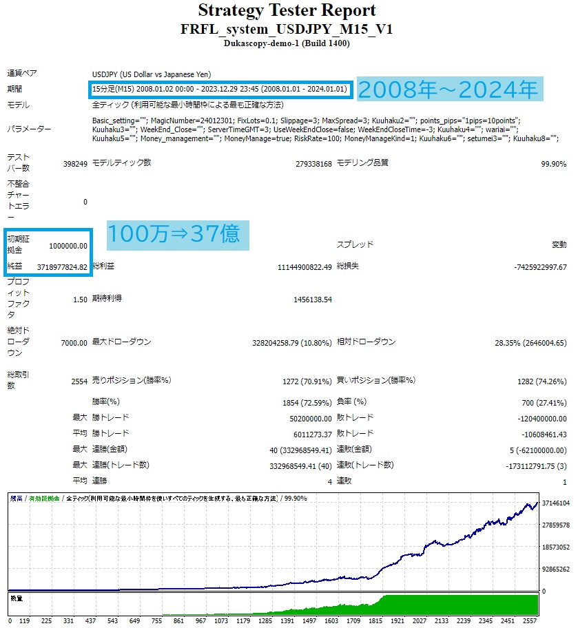Click the 15分足(M15) period value
578x628 pixels.
220,89
